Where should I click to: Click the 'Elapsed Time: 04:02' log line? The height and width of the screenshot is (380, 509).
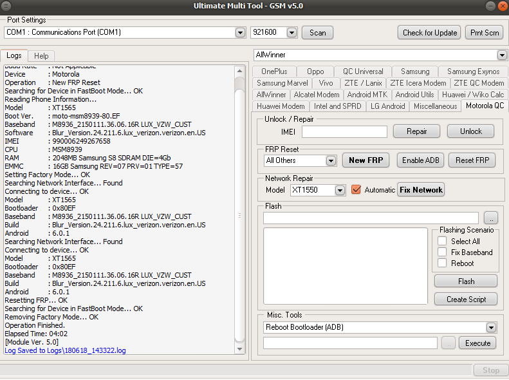(36, 334)
